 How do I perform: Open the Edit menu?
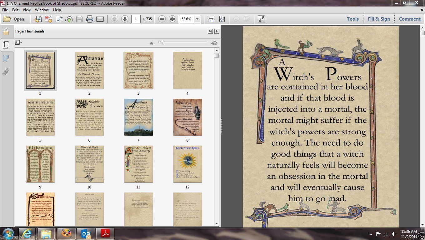(x=15, y=10)
